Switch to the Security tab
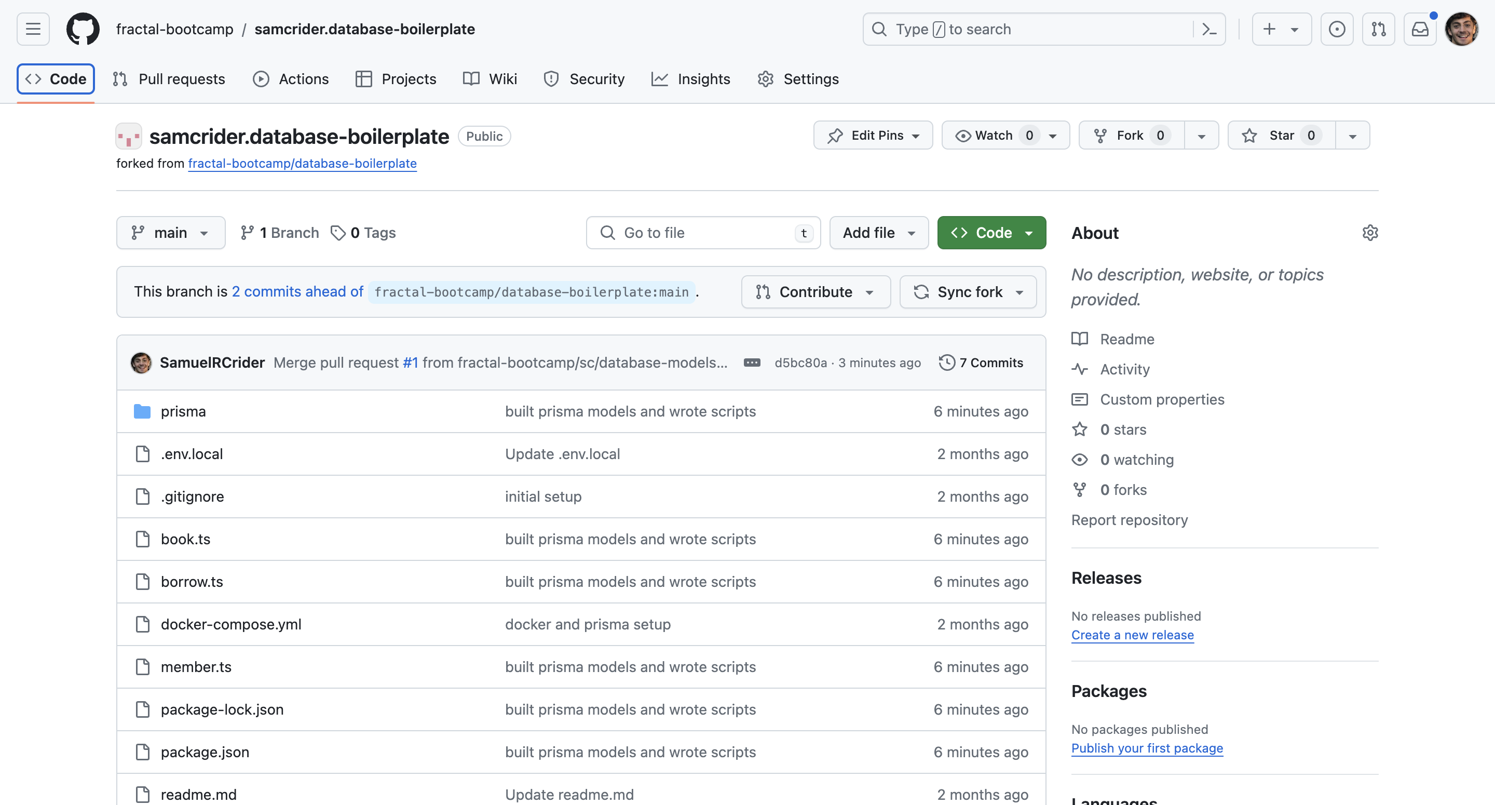The image size is (1495, 805). [x=584, y=79]
